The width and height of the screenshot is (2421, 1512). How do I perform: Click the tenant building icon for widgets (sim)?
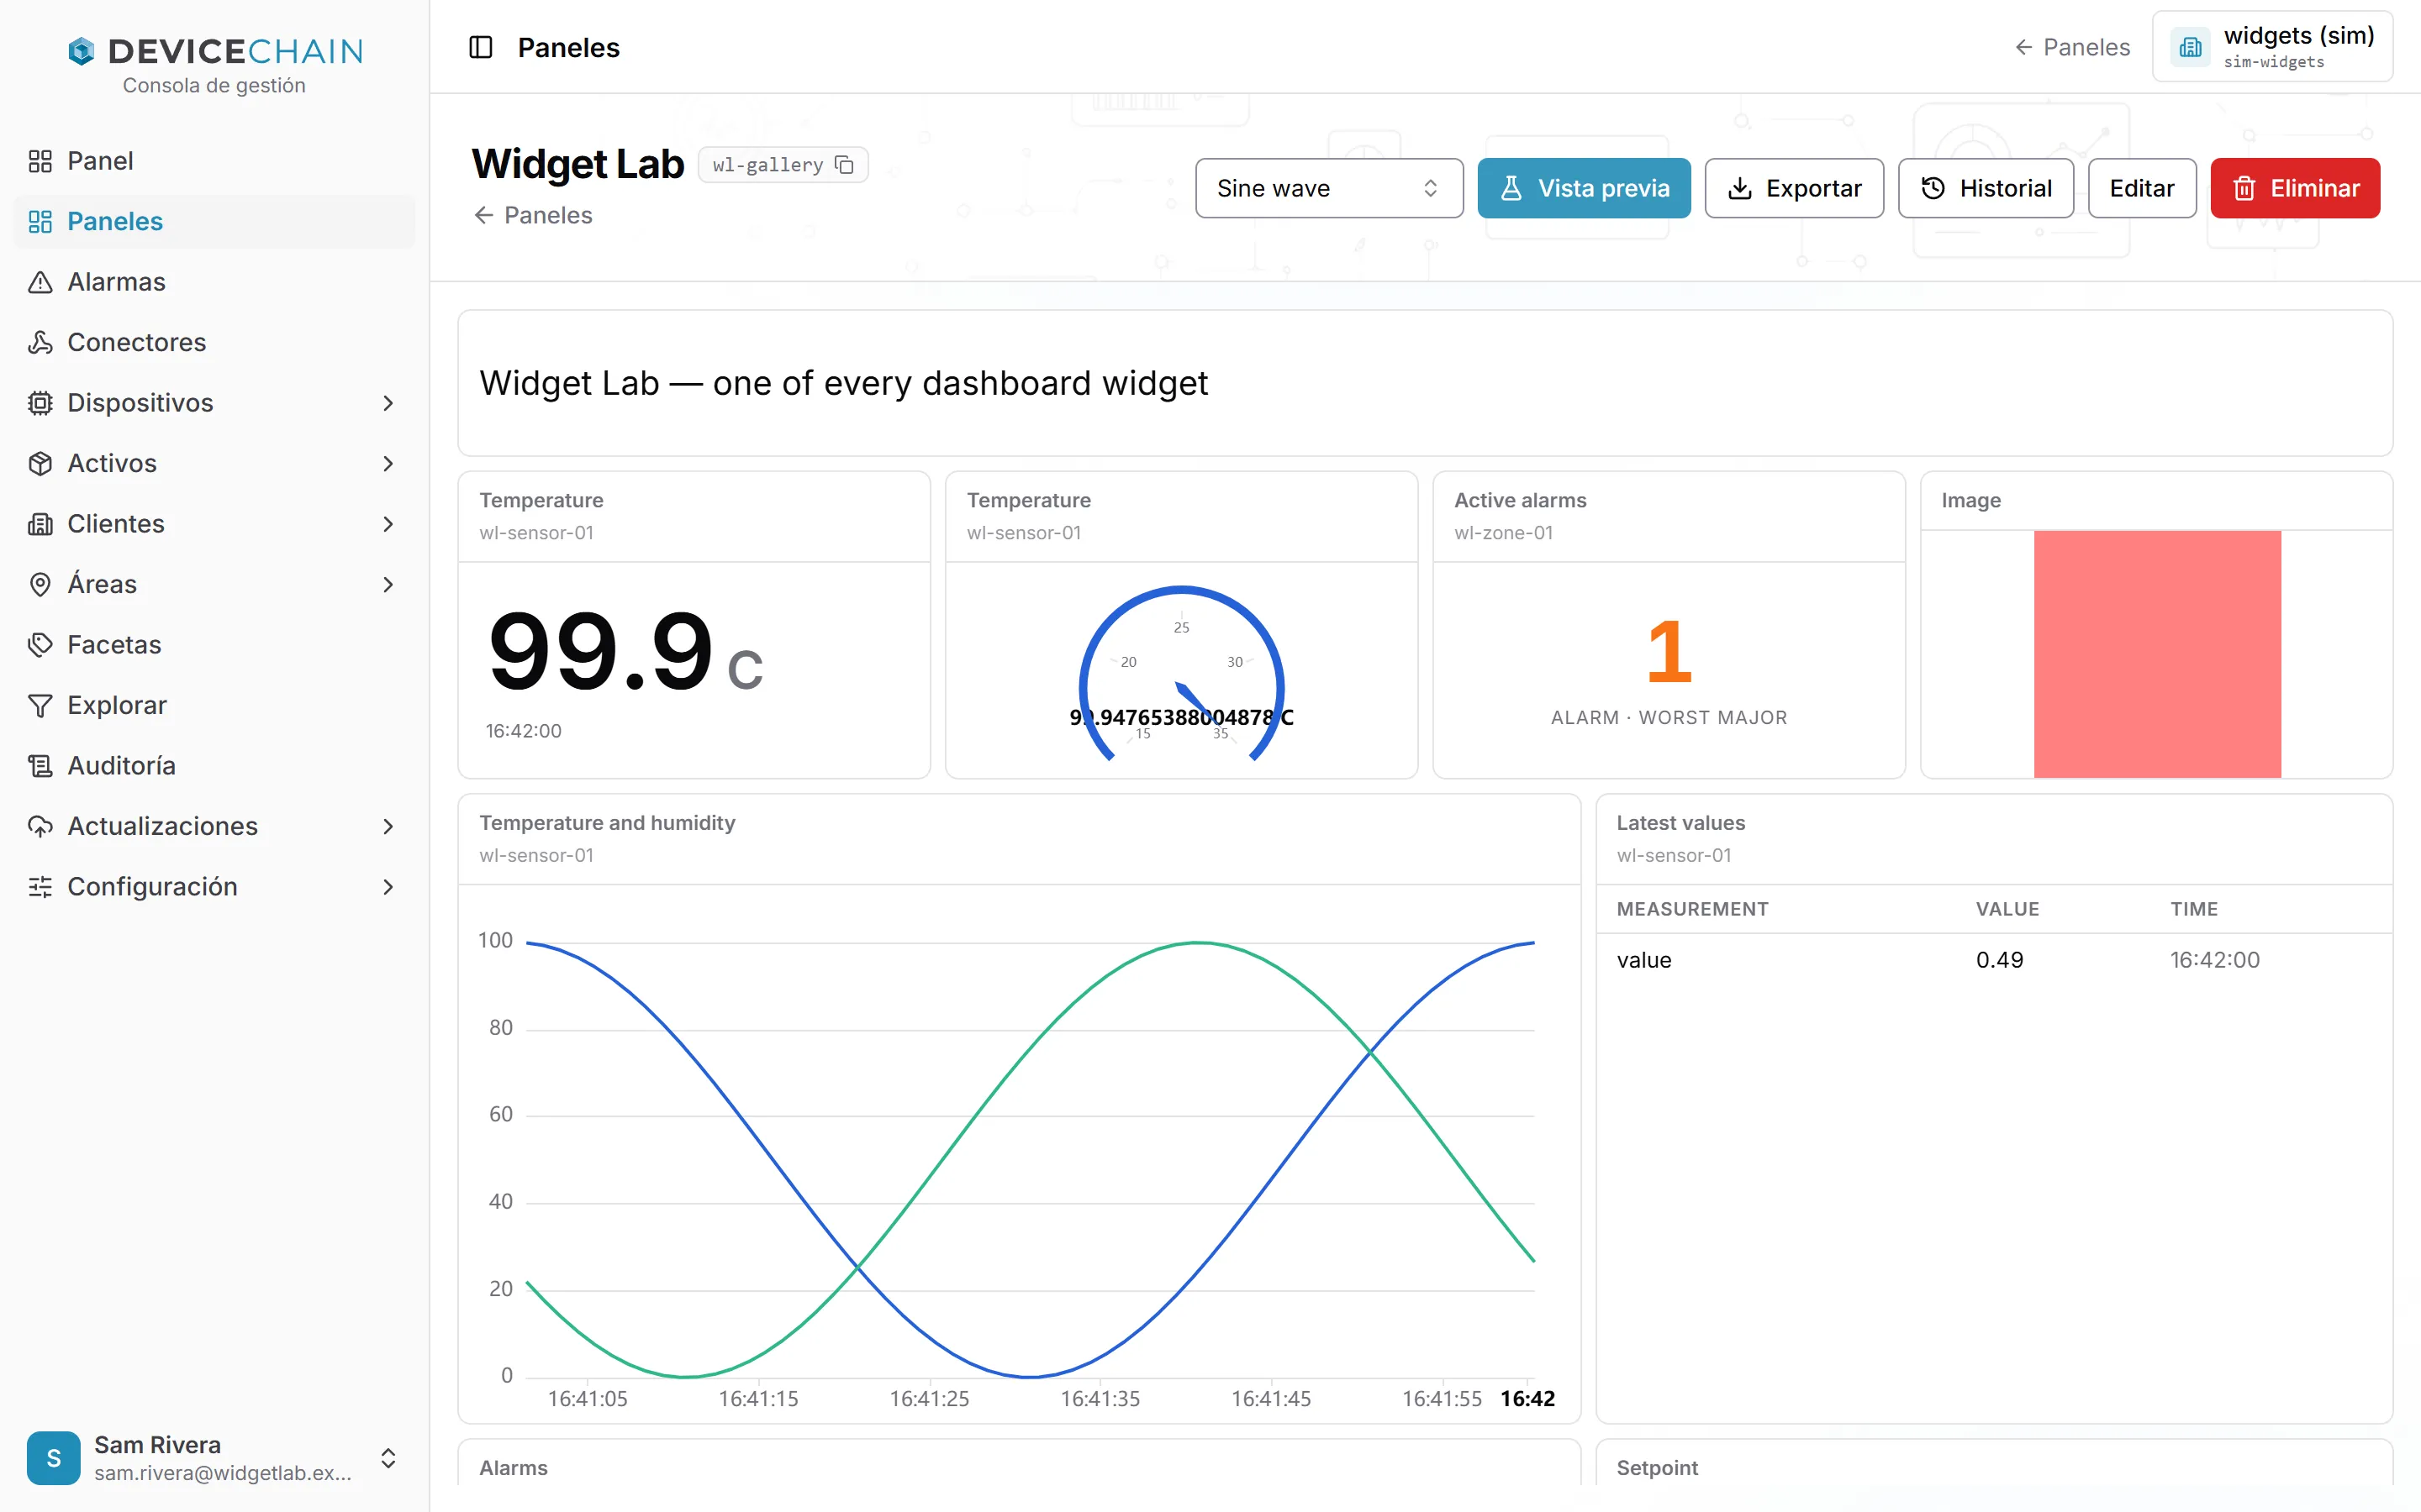click(2191, 47)
